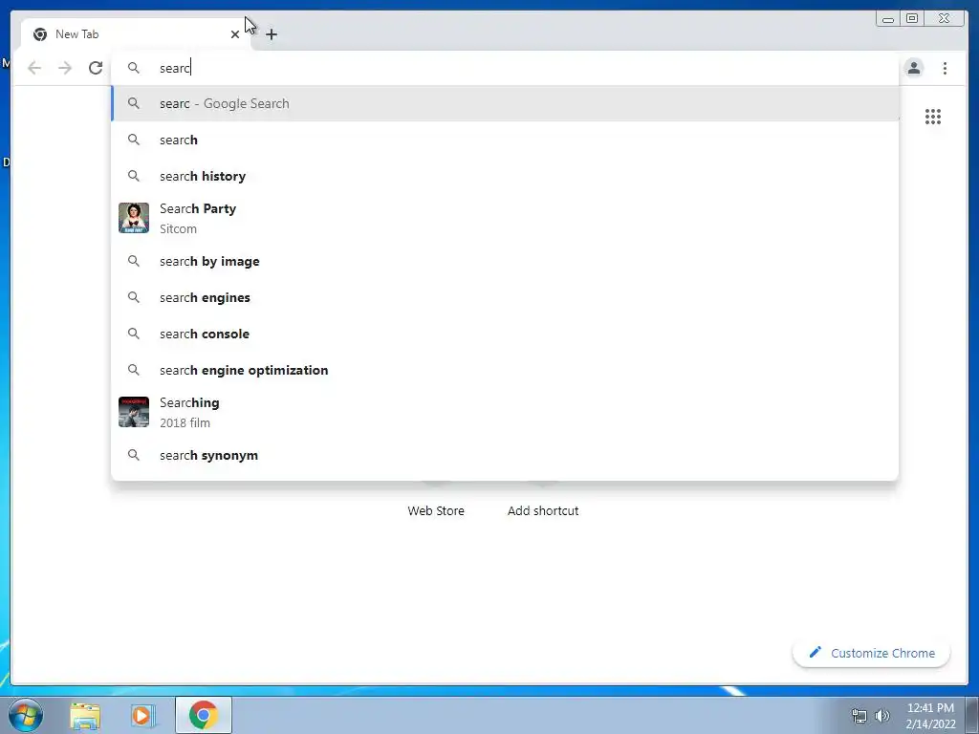Open the Windows Start menu
Viewport: 979px width, 734px height.
[x=26, y=715]
